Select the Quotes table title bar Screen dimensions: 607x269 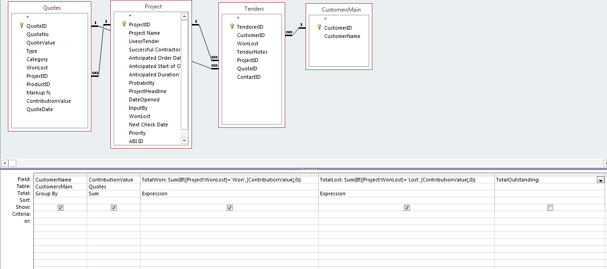click(x=52, y=8)
